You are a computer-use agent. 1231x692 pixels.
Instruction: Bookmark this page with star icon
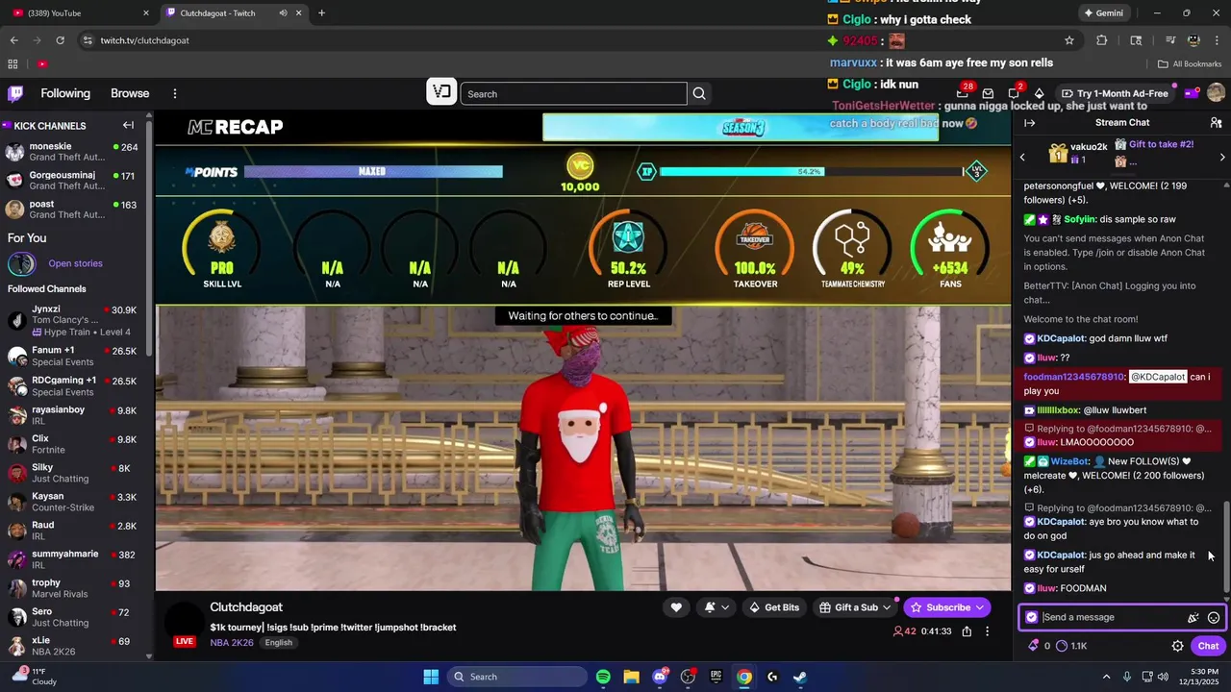click(1069, 40)
